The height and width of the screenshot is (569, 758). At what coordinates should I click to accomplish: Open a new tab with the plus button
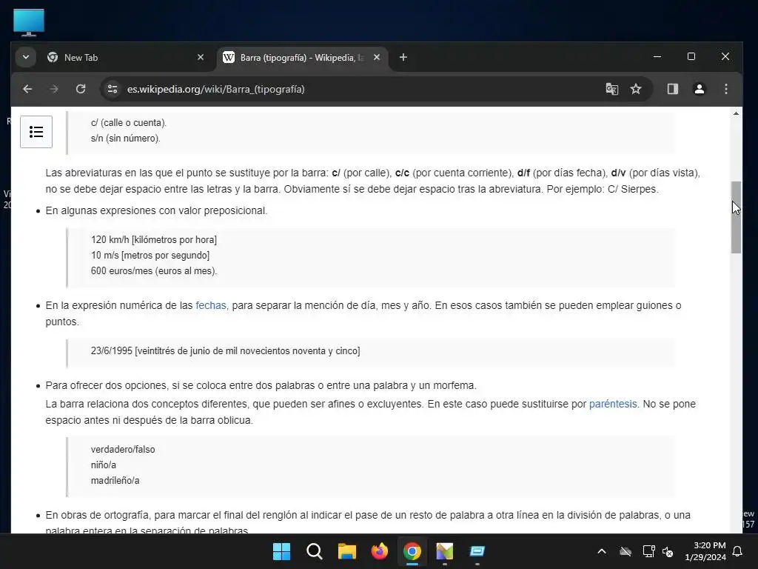pyautogui.click(x=403, y=58)
